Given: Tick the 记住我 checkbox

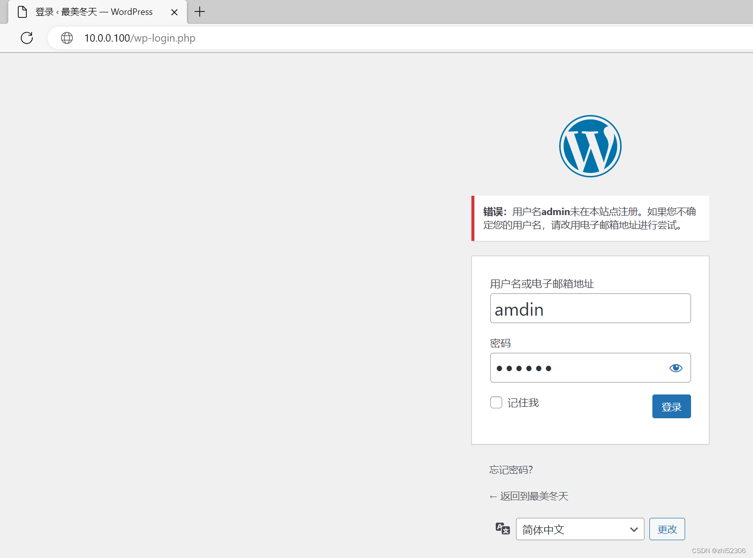Looking at the screenshot, I should point(496,402).
